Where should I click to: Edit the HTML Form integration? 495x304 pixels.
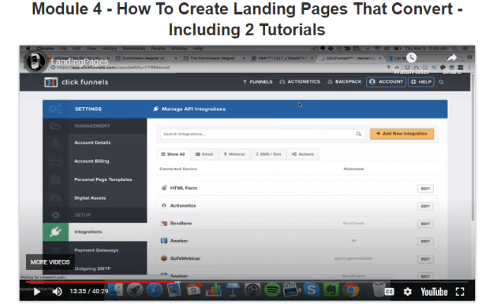click(x=426, y=188)
